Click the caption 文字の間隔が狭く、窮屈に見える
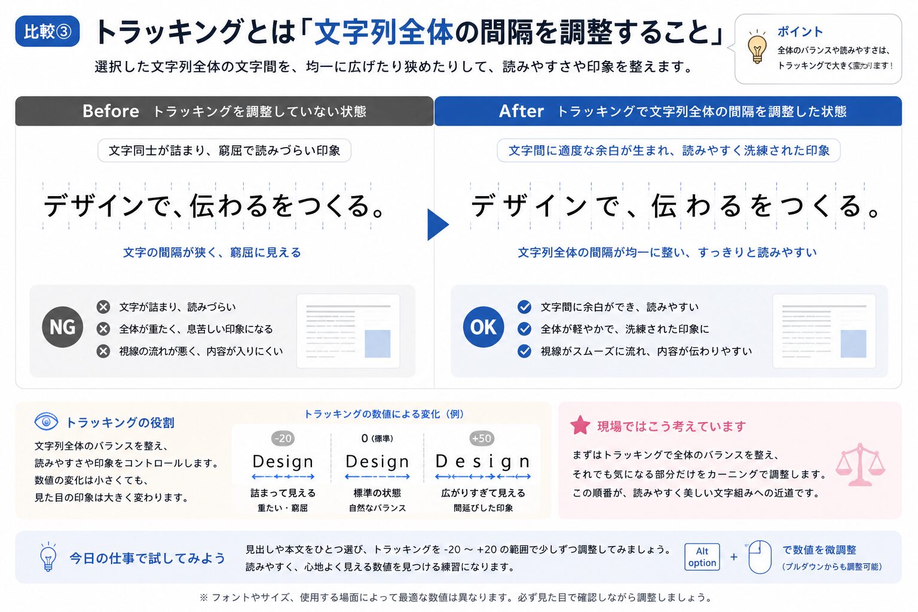918x612 pixels. (x=212, y=252)
